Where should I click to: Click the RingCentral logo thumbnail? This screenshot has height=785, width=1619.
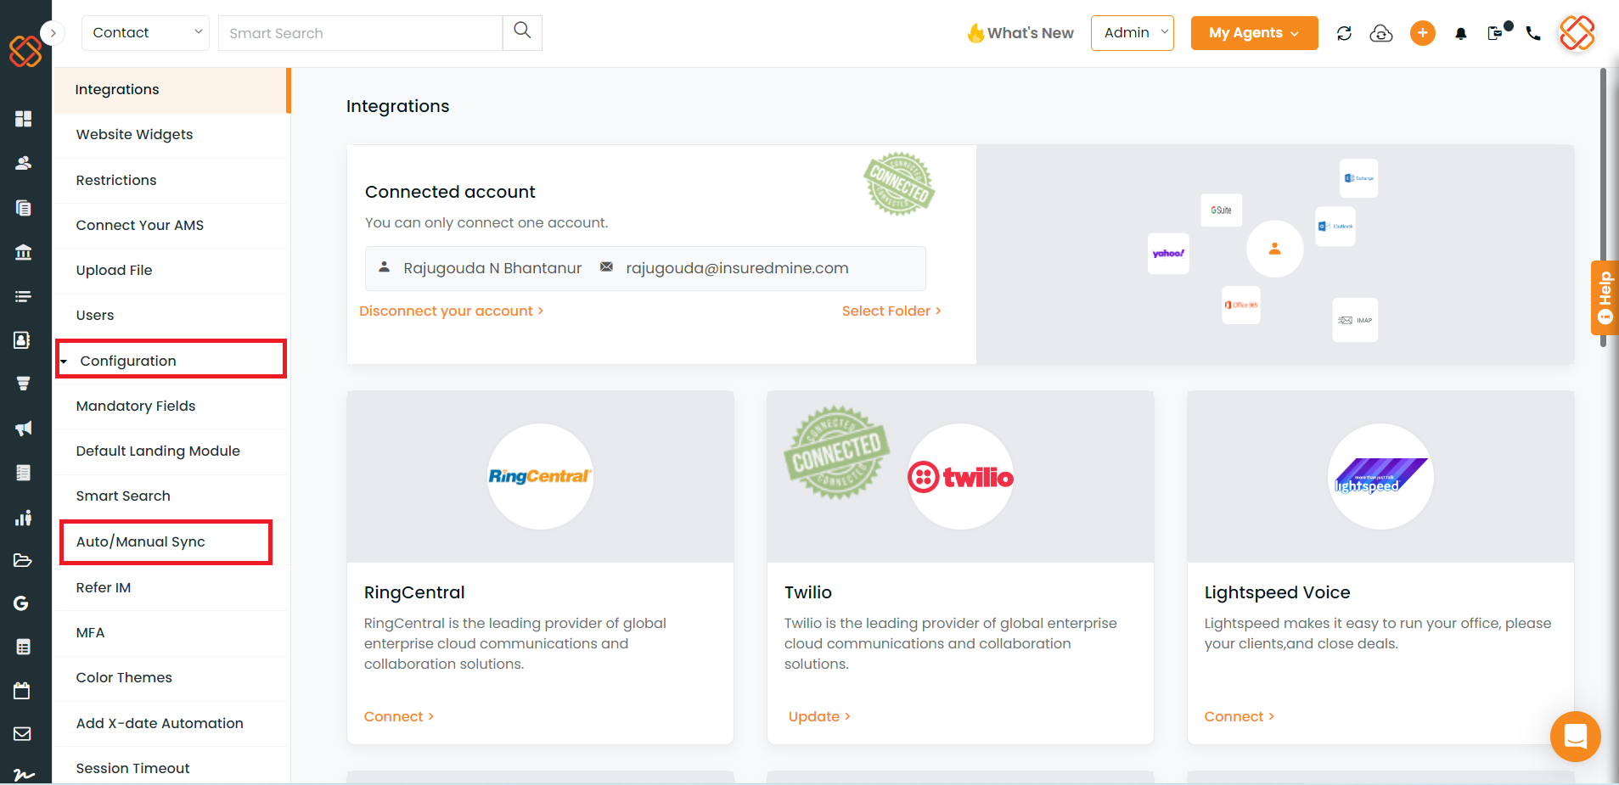pos(540,476)
